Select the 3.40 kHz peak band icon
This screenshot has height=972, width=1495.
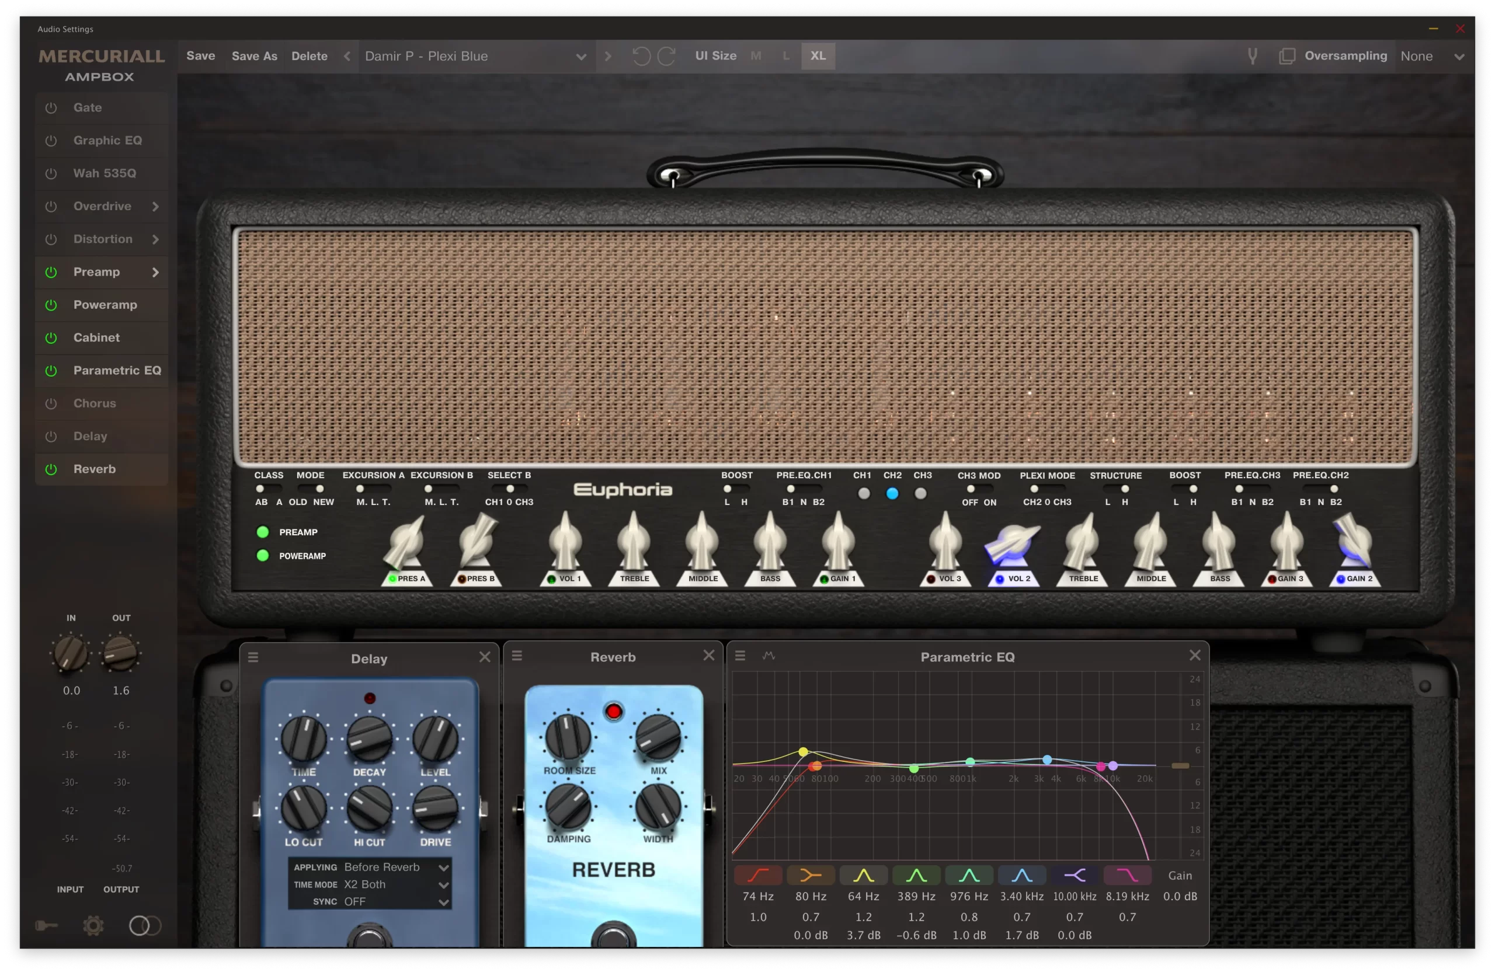point(1022,875)
